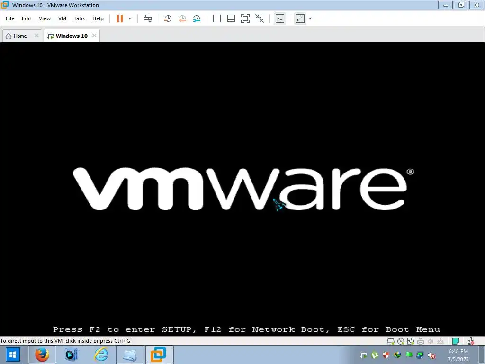
Task: Toggle the library sidebar panel
Action: [217, 18]
